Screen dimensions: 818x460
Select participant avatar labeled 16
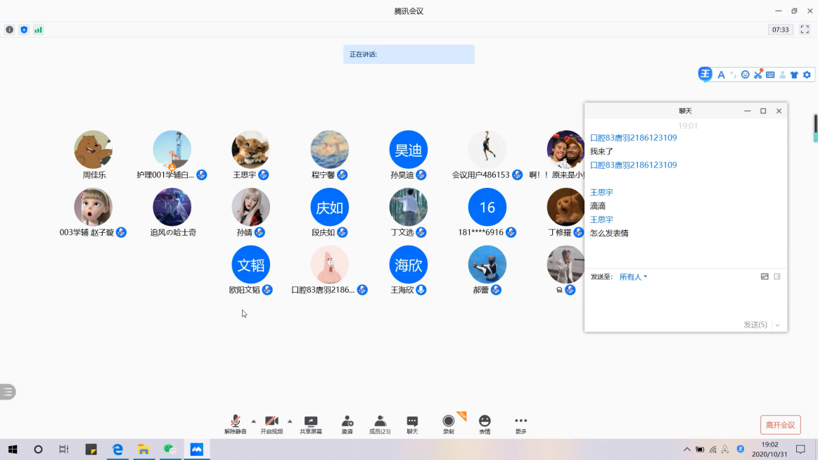(x=487, y=207)
